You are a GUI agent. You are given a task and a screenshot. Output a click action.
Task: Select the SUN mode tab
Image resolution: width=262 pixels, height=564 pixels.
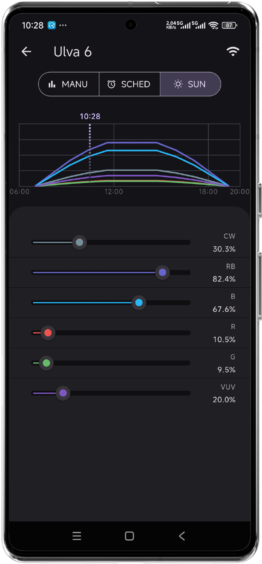(190, 84)
